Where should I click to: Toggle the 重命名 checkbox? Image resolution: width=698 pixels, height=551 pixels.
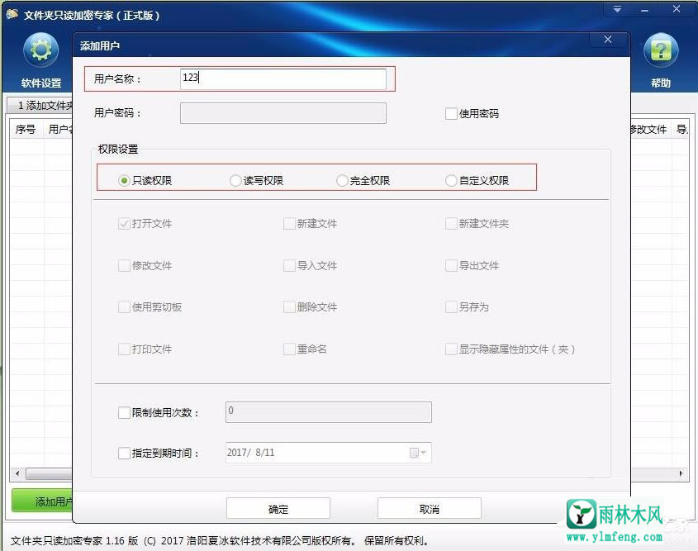(289, 349)
